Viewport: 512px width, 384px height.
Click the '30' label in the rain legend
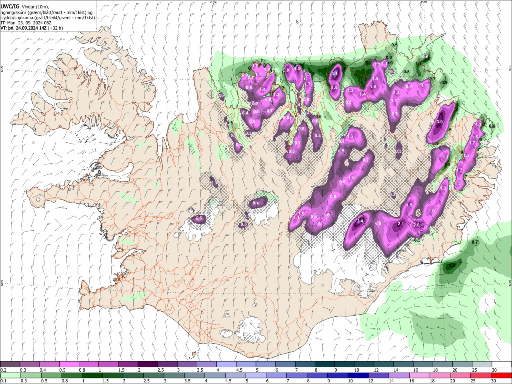494,381
